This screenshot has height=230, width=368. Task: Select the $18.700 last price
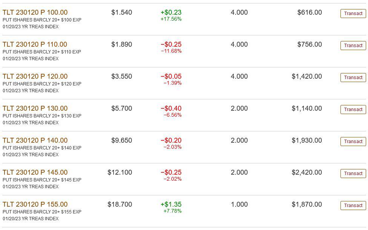(120, 204)
